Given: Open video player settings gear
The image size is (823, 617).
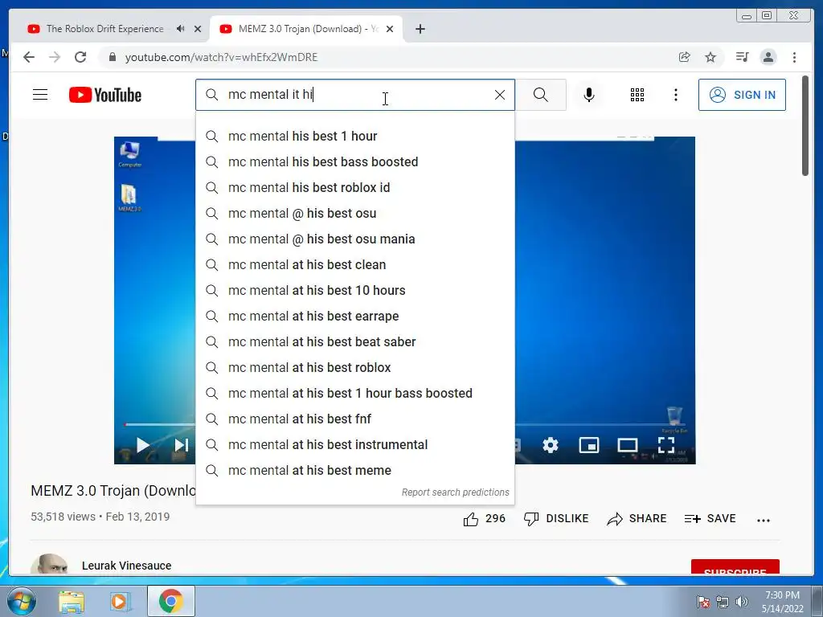Looking at the screenshot, I should pos(550,445).
